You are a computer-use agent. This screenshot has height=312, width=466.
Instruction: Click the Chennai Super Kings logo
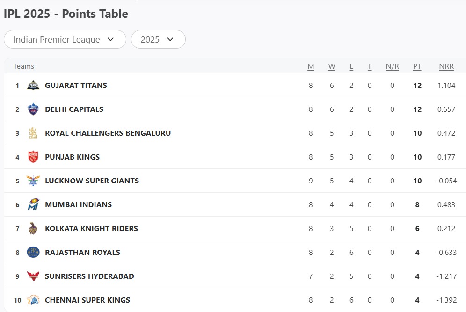33,300
